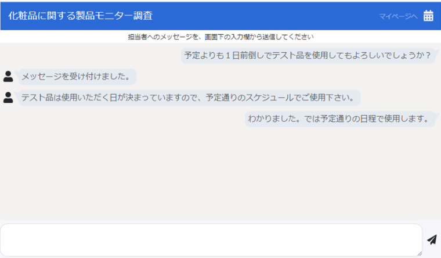Select message わかりました。では予定通りの日程で使用します。
Image resolution: width=441 pixels, height=258 pixels.
click(x=340, y=119)
